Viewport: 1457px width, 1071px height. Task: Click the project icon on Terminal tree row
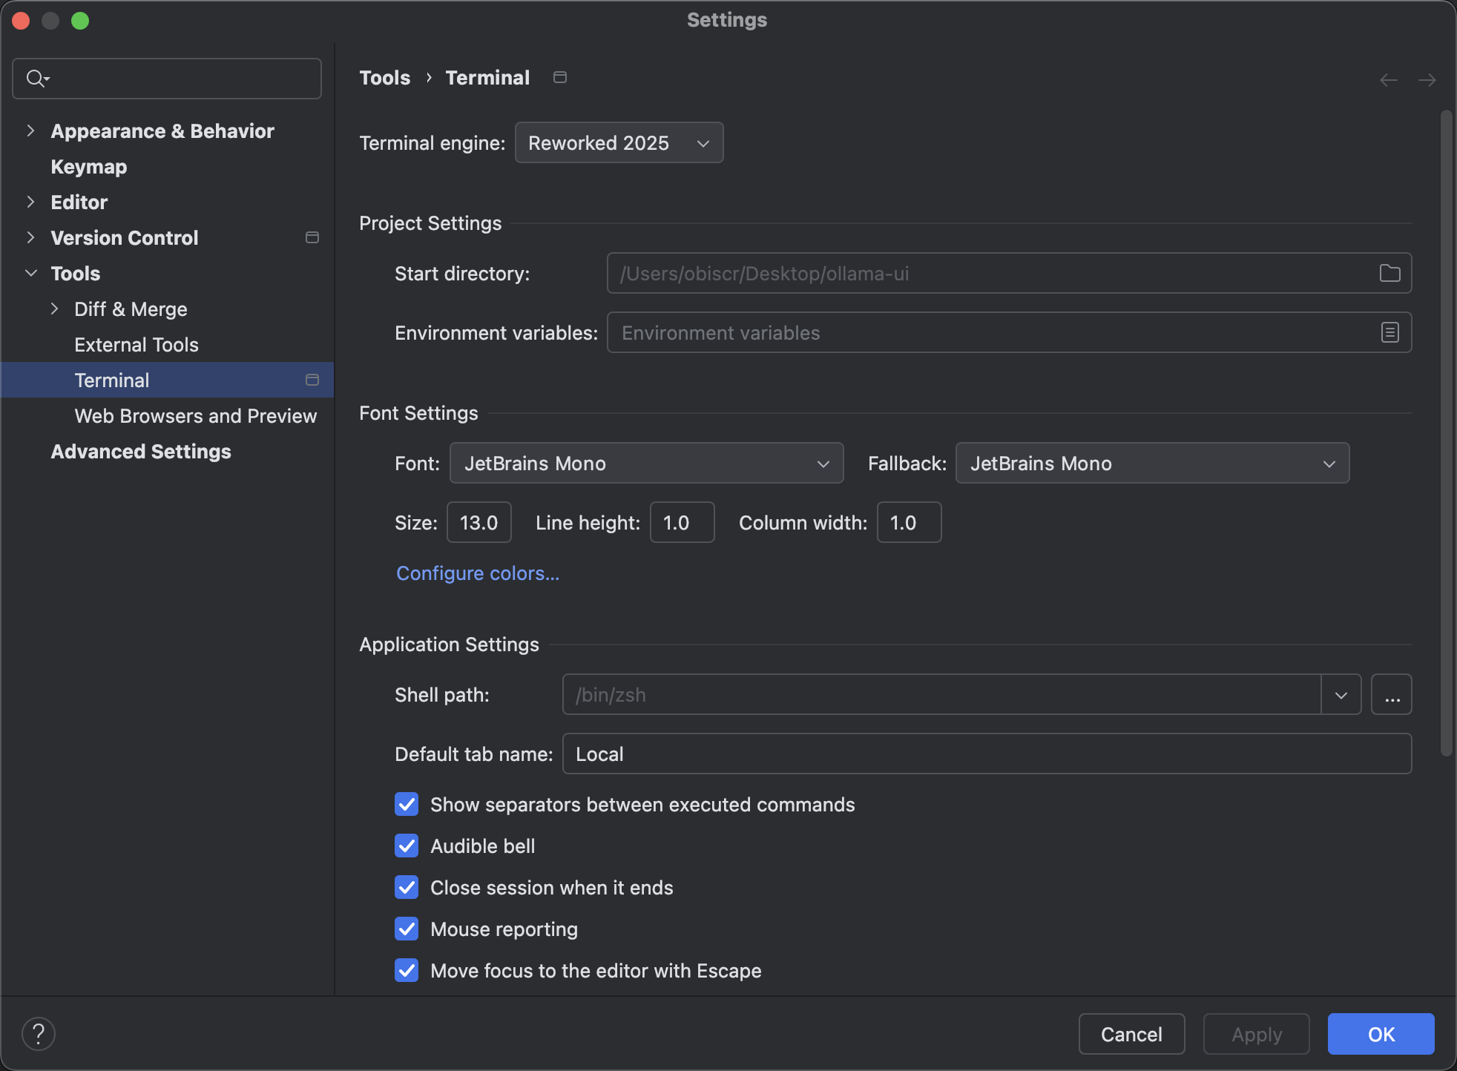[x=312, y=380]
